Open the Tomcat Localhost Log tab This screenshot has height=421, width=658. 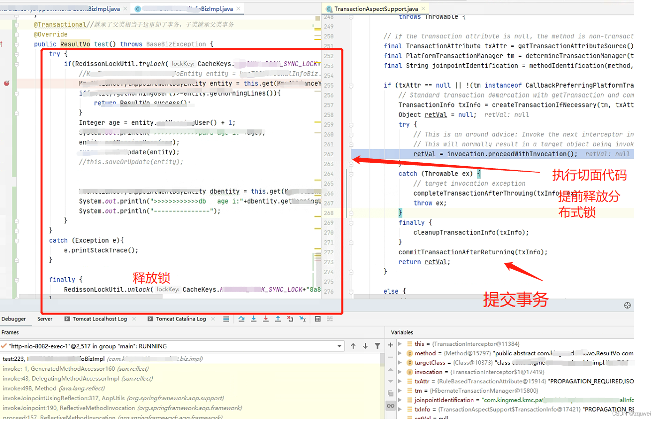pyautogui.click(x=96, y=319)
